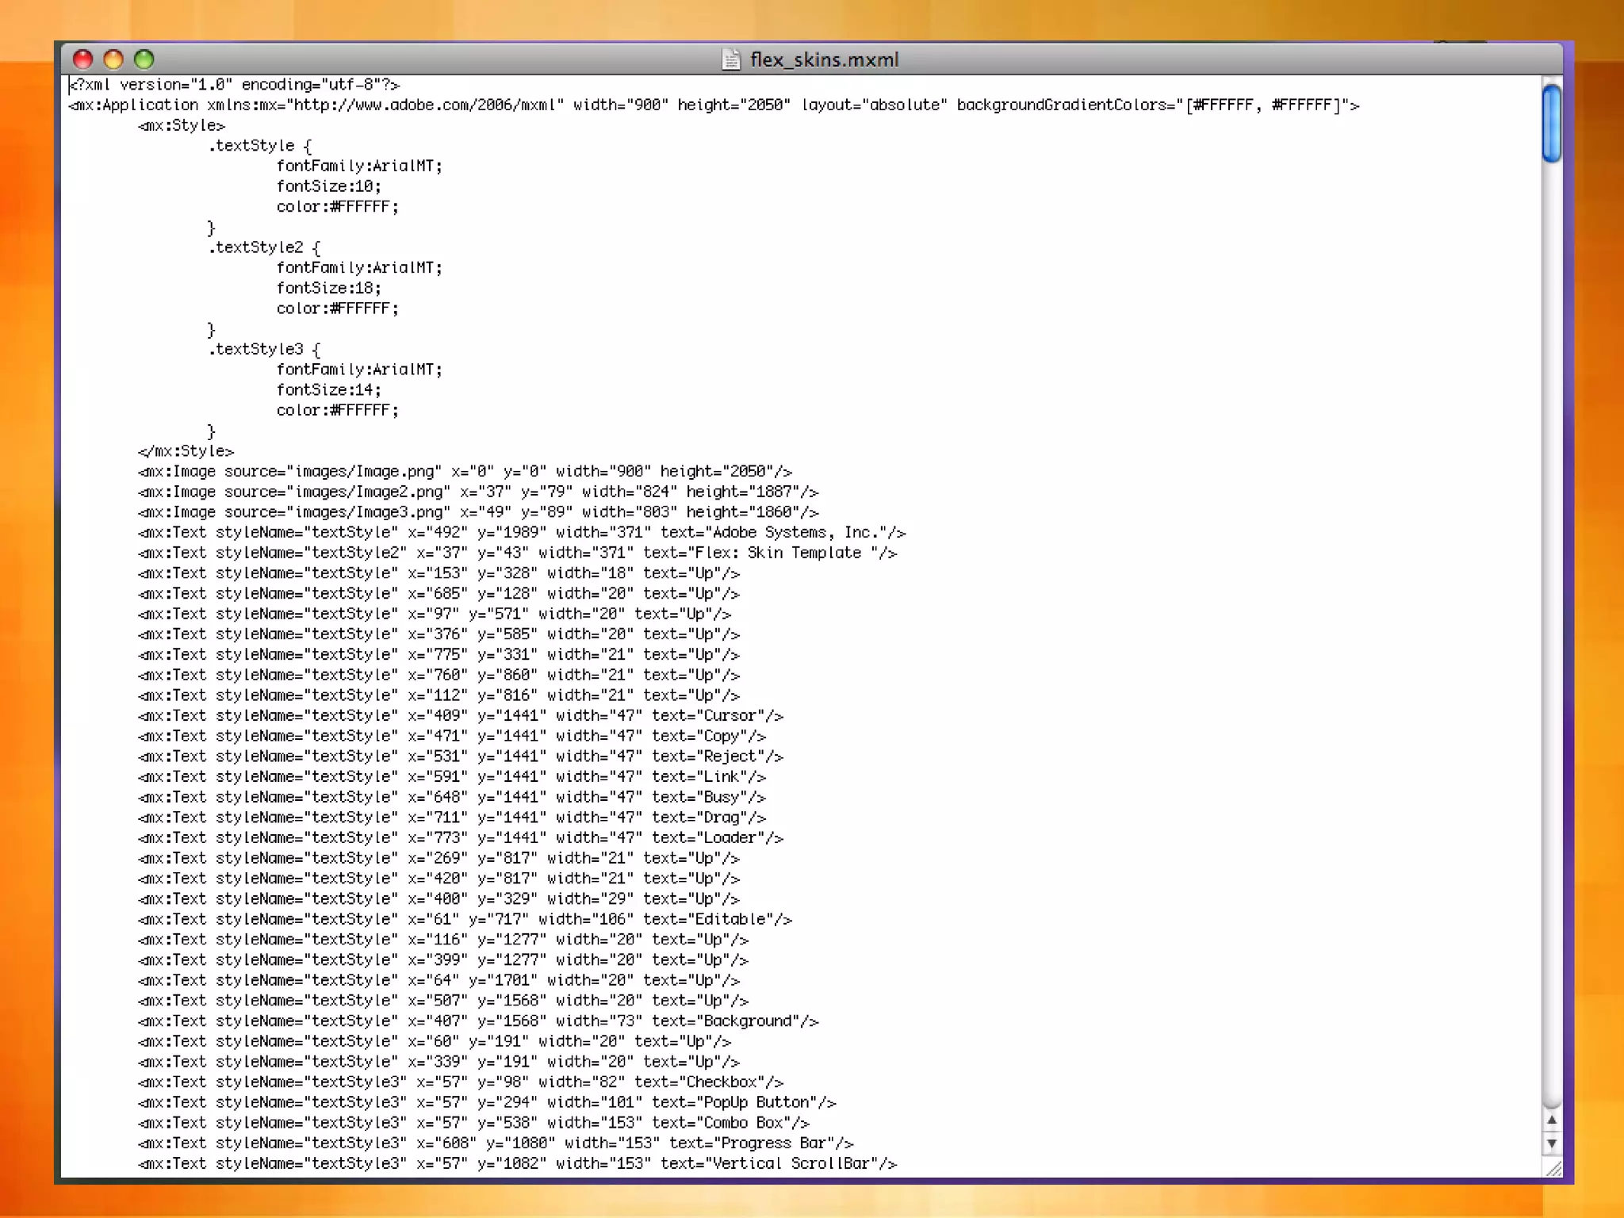The image size is (1624, 1218).
Task: Click the window resize grip corner
Action: point(1553,1169)
